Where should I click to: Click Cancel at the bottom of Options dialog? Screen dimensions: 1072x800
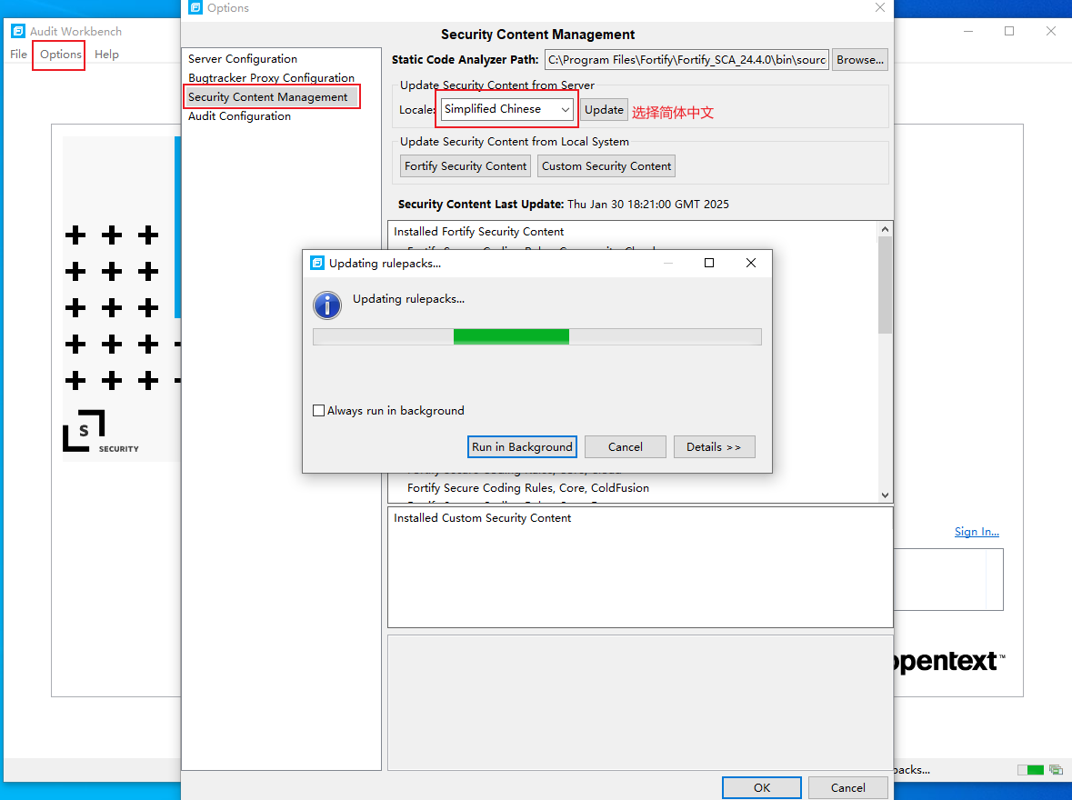(x=847, y=787)
